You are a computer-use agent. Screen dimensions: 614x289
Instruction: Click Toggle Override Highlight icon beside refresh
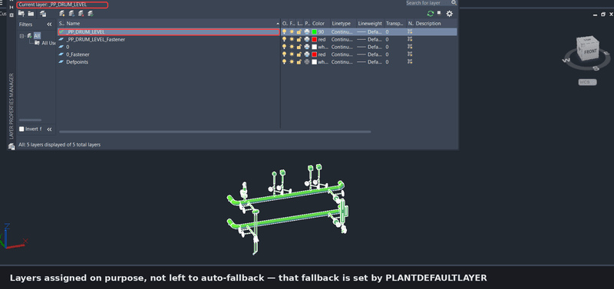tap(439, 12)
